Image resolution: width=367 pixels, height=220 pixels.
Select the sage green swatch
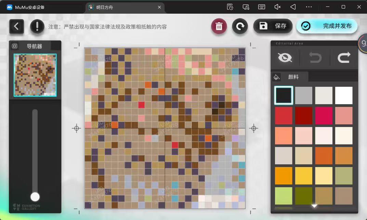click(344, 176)
